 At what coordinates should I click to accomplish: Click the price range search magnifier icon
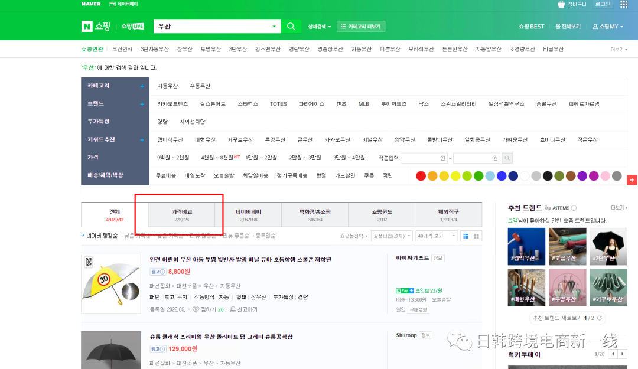507,158
